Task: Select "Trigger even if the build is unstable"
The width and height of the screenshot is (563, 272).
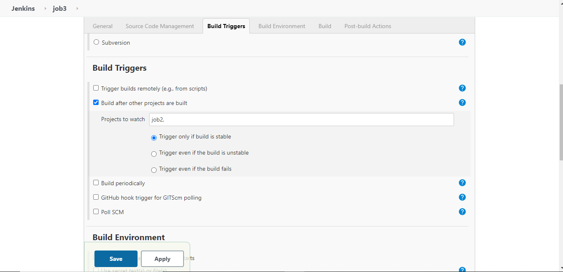Action: pyautogui.click(x=154, y=153)
